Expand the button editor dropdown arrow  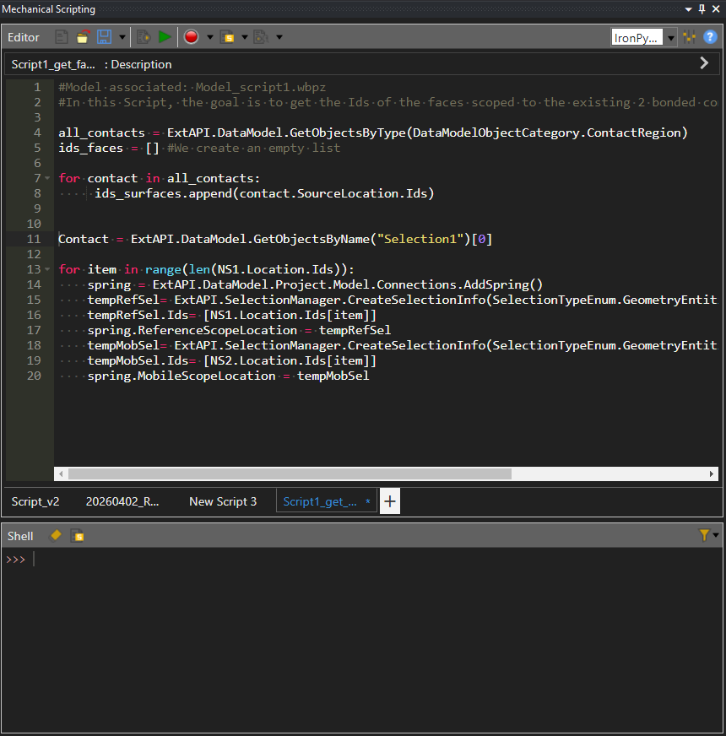tap(279, 37)
